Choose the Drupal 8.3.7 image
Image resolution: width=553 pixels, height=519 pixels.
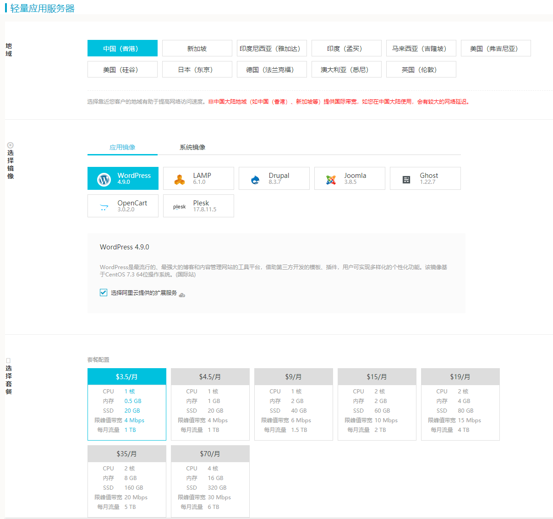[x=274, y=178]
